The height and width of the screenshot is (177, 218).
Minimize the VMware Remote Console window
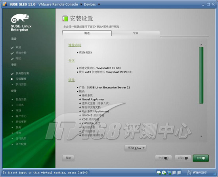point(203,5)
